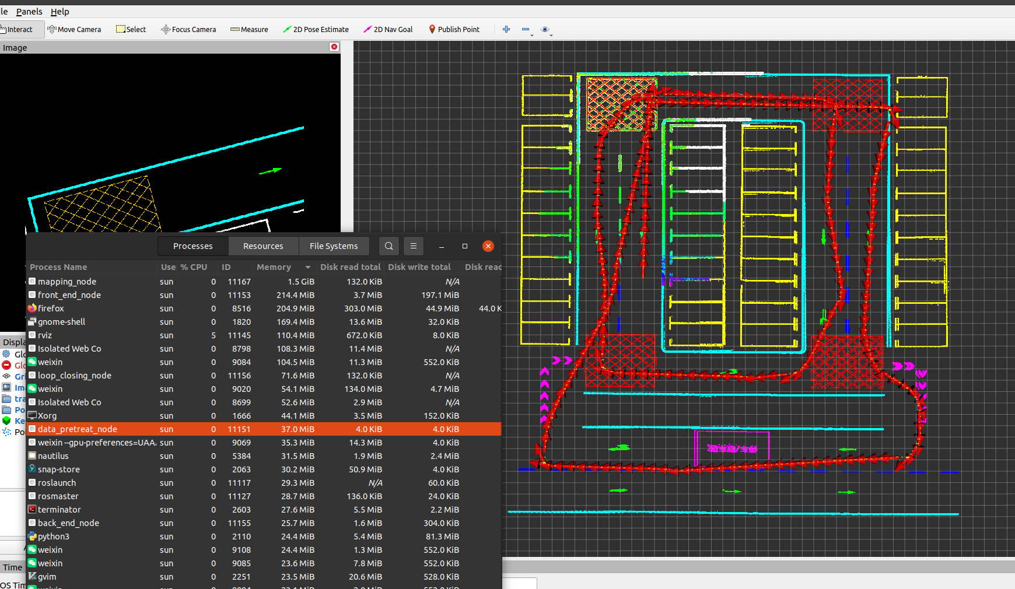Close the Image panel with the red button
The image size is (1015, 589).
coord(334,47)
